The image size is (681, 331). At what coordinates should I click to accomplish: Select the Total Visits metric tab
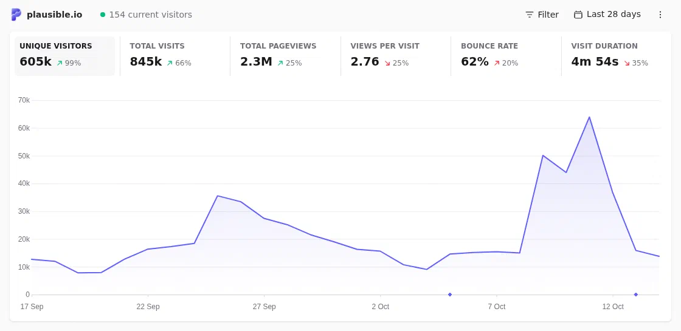pos(175,56)
